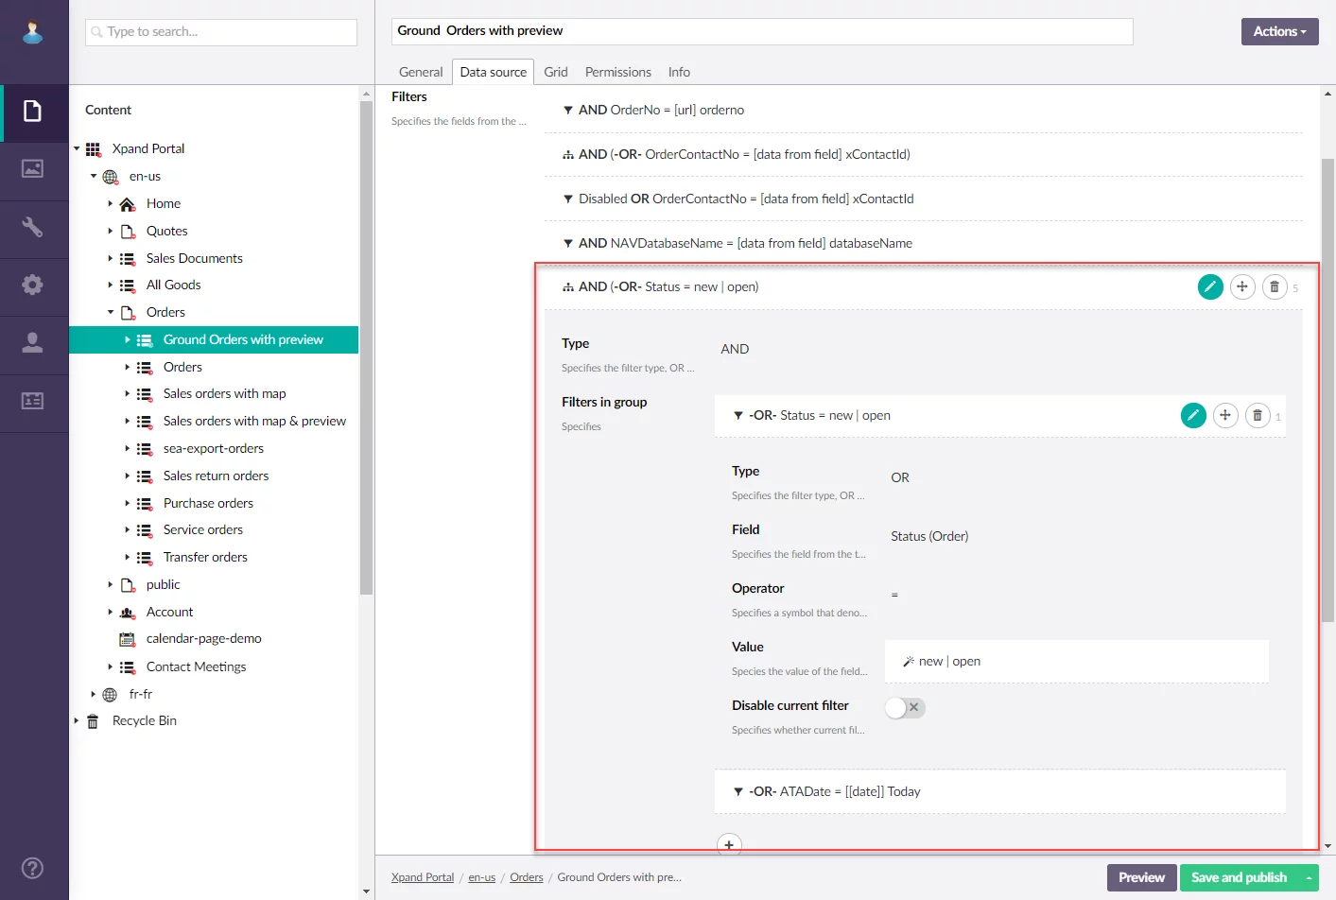Image resolution: width=1336 pixels, height=900 pixels.
Task: Open the Content documents sidebar icon
Action: [x=33, y=112]
